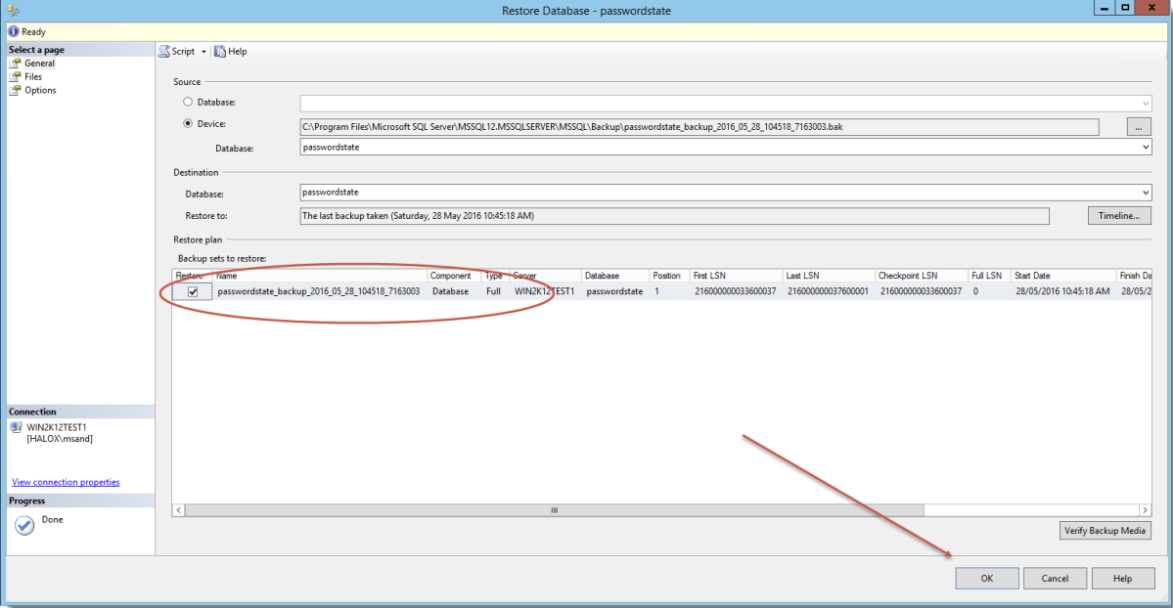The width and height of the screenshot is (1173, 608).
Task: Click the scroll right arrow of backup sets
Action: pyautogui.click(x=1145, y=510)
